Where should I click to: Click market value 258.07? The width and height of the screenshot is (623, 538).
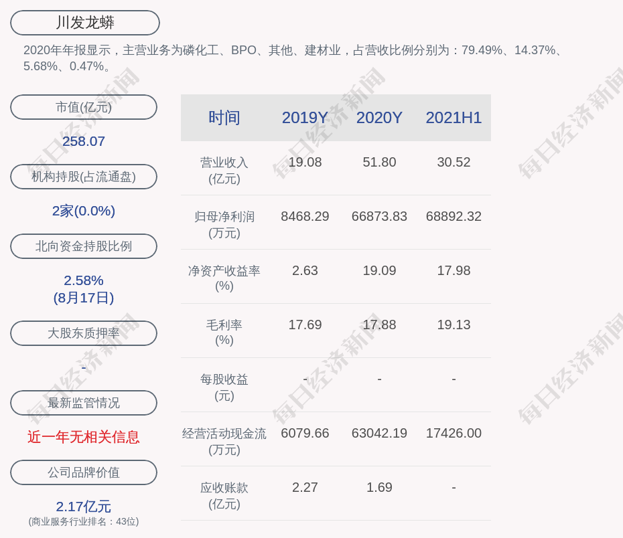pos(84,141)
